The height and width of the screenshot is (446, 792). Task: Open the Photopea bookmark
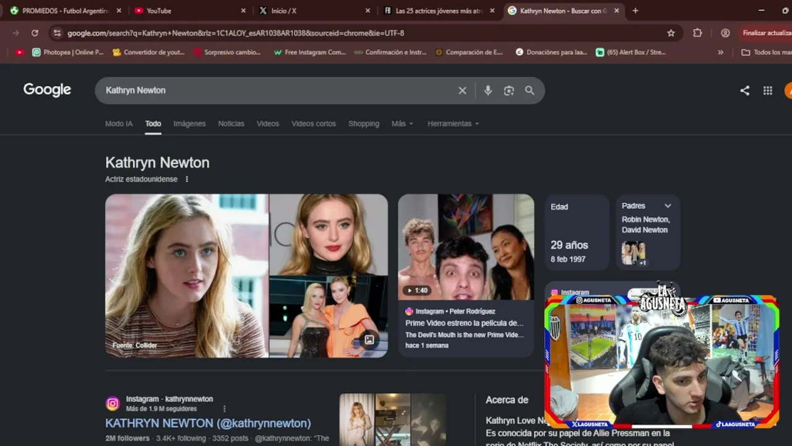coord(68,53)
